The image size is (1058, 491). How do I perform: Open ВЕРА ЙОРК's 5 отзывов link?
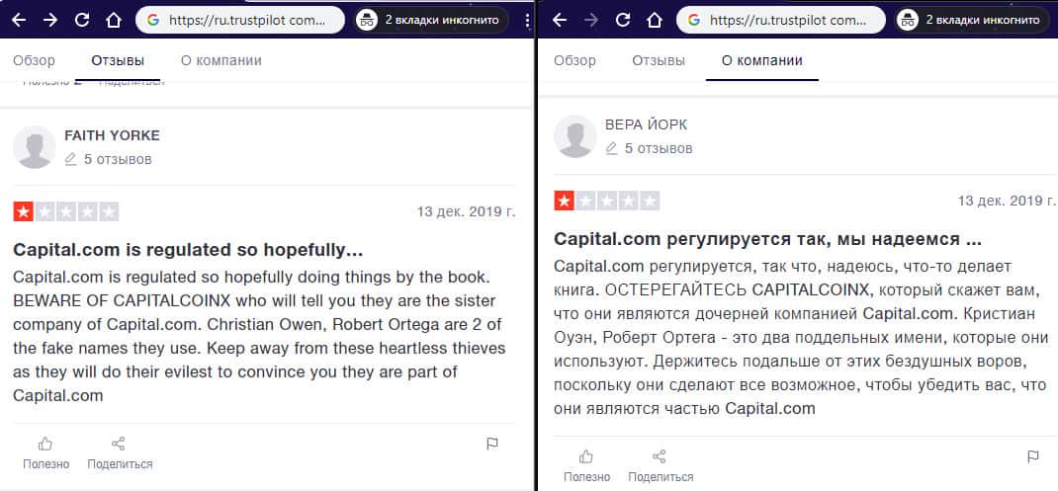[x=658, y=147]
